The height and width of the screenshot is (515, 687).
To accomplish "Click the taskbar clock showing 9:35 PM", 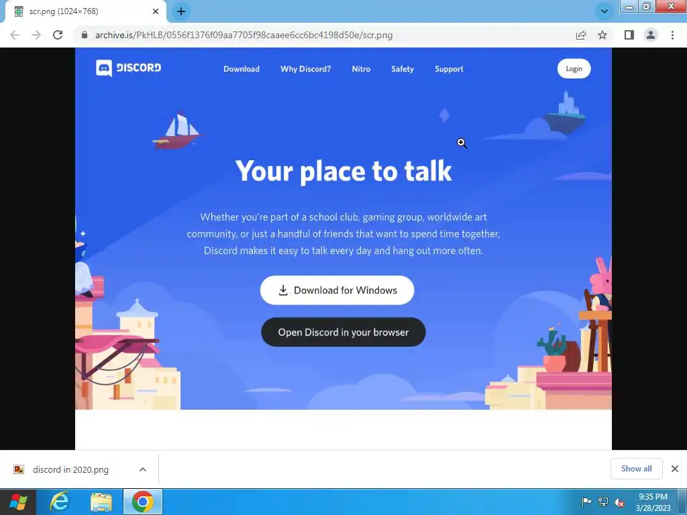I will click(x=653, y=502).
